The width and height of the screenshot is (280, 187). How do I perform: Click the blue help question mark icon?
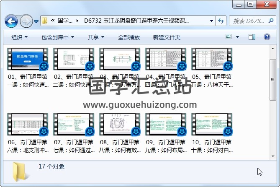click(x=267, y=37)
